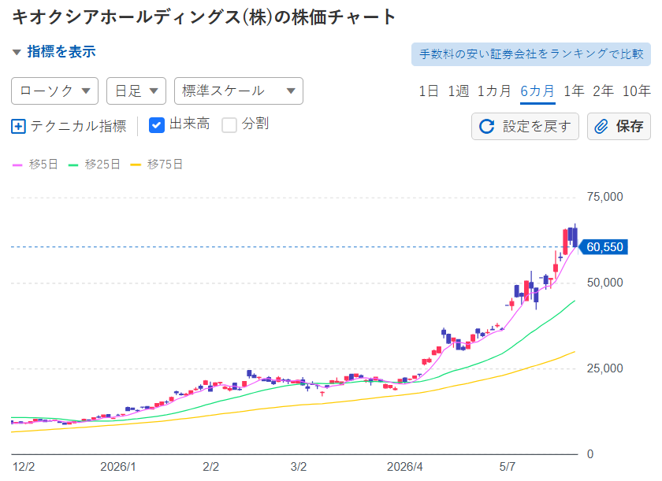Viewport: 662px width, 481px height.
Task: Check the 分割 split checkbox
Action: [229, 125]
